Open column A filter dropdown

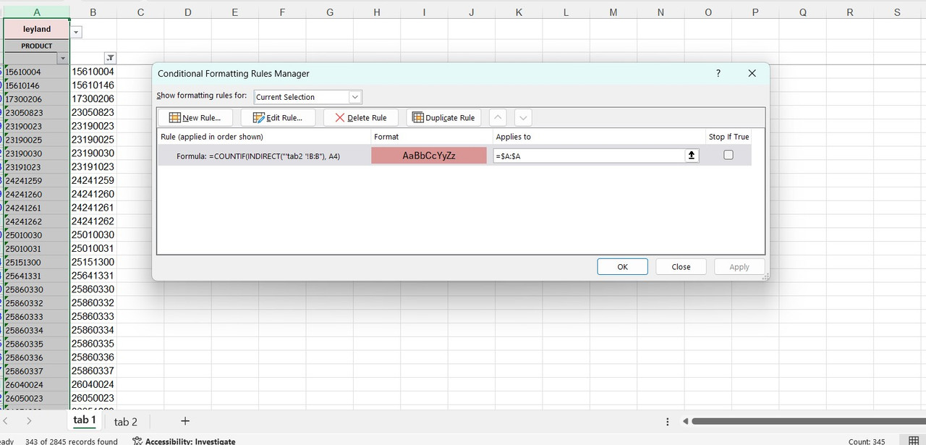pos(63,59)
